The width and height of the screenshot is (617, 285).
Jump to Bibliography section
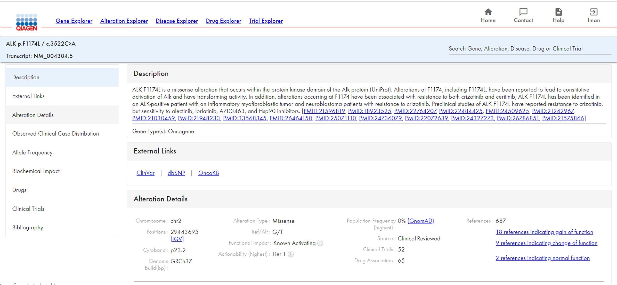62,228
